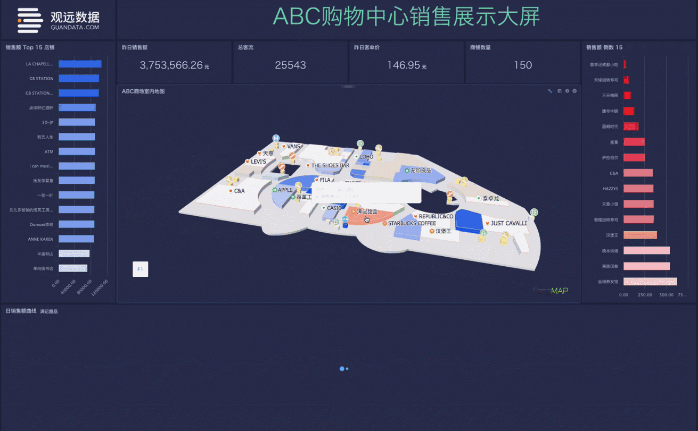Click the C&A bar in bottom 15 chart
698x431 pixels.
click(638, 173)
